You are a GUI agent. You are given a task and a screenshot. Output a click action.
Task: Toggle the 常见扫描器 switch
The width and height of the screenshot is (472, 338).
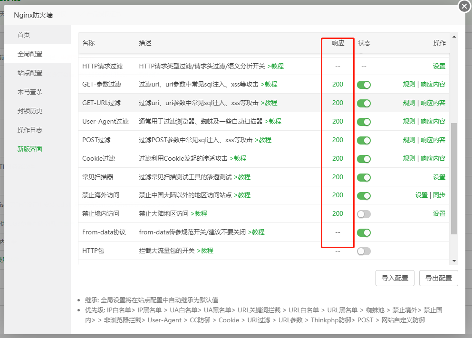[364, 177]
